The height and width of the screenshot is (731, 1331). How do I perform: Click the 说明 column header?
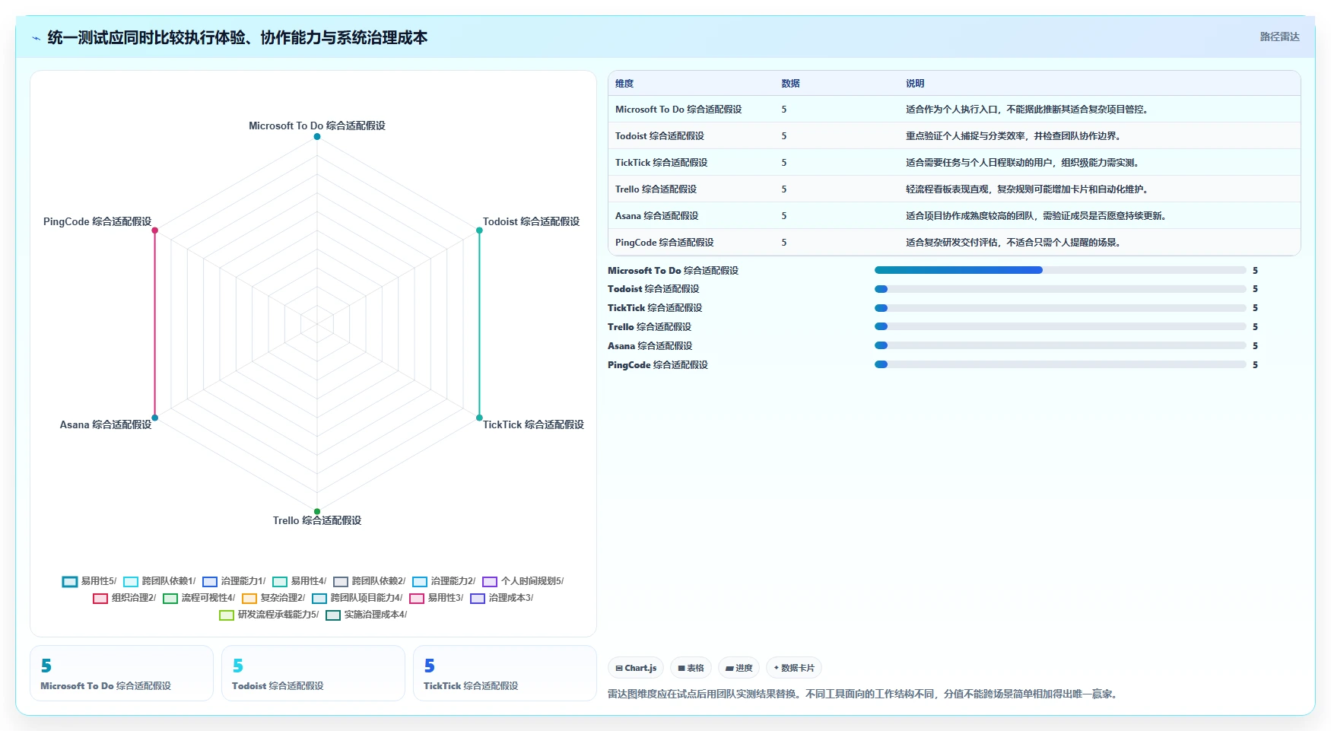[915, 84]
